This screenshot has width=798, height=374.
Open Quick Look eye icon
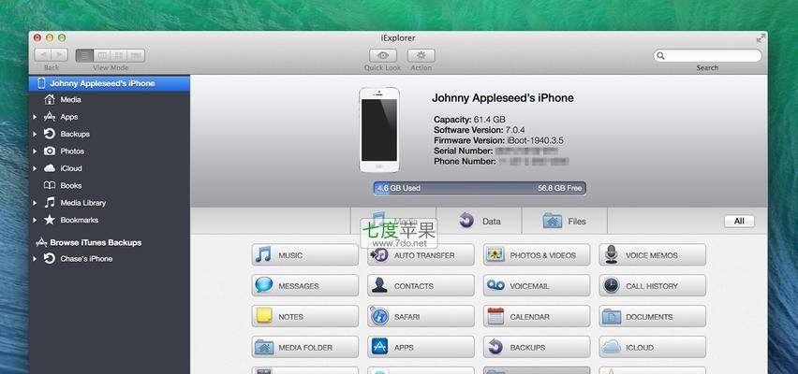click(383, 55)
